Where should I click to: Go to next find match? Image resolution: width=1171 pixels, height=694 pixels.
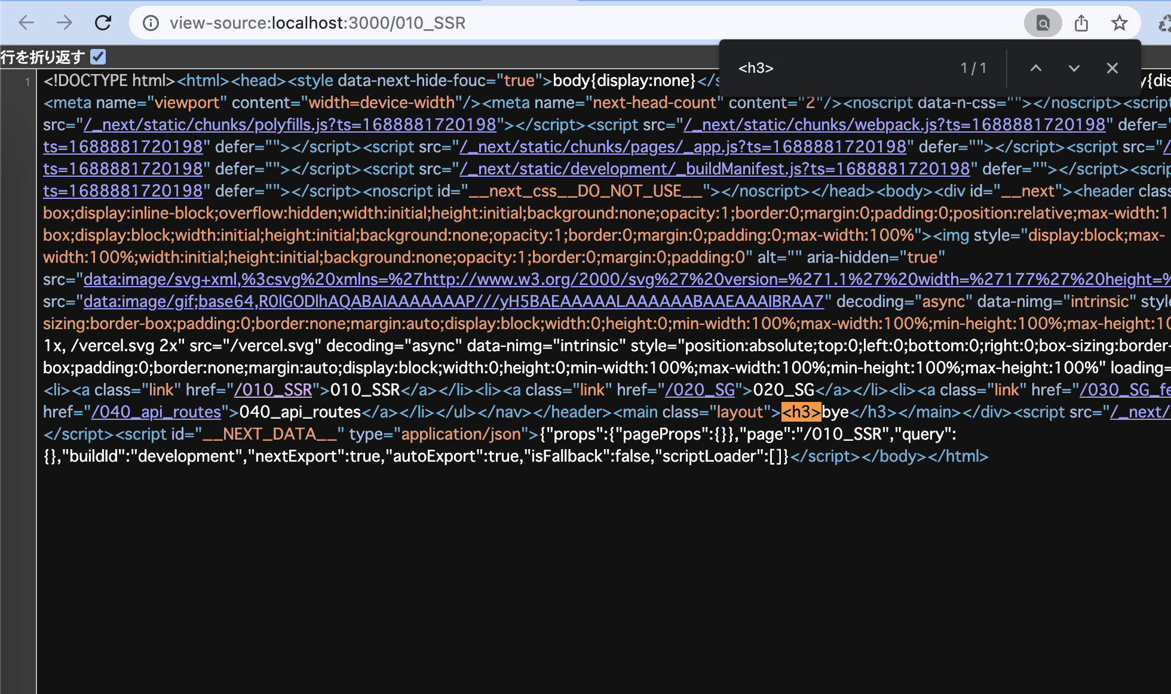click(1074, 68)
